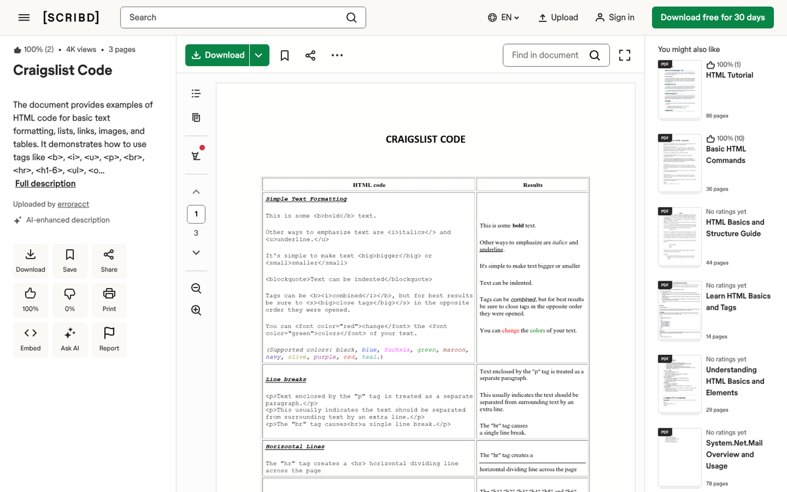787x492 pixels.
Task: Click the Full description link
Action: click(45, 183)
